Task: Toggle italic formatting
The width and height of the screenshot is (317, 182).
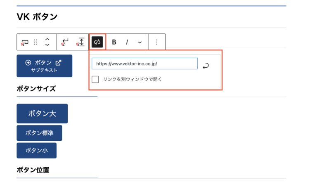Action: pos(127,42)
